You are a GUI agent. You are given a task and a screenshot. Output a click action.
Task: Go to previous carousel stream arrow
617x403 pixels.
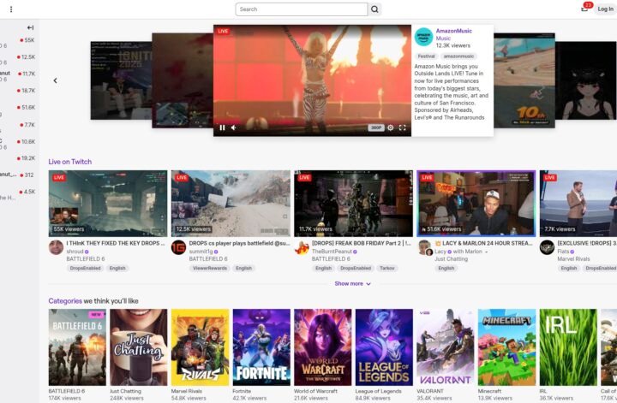[x=55, y=80]
